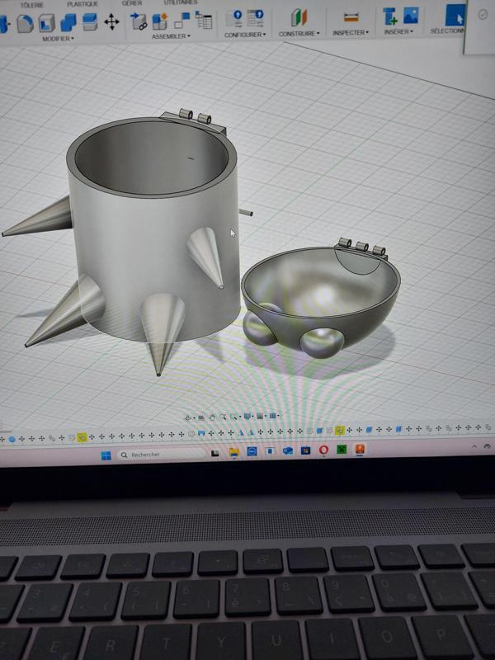Click the As-built Joint tool with orange spark

point(160,21)
